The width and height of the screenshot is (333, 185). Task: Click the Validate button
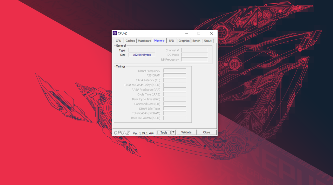click(x=186, y=132)
